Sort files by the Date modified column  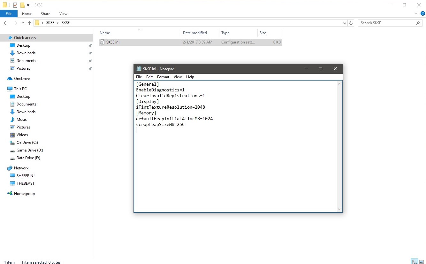click(x=200, y=33)
